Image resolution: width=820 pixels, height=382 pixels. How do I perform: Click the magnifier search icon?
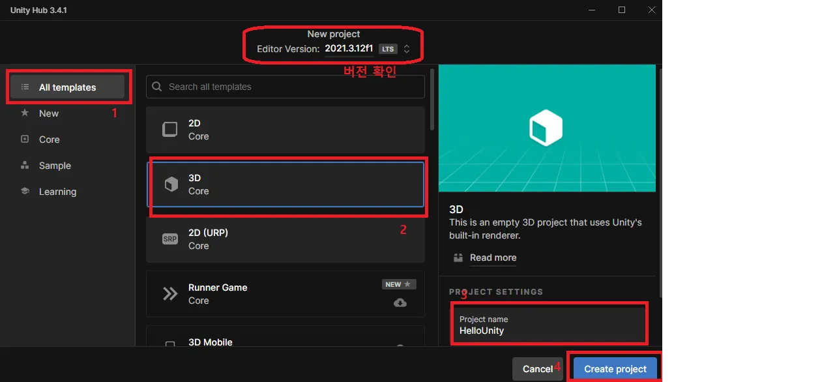click(158, 87)
